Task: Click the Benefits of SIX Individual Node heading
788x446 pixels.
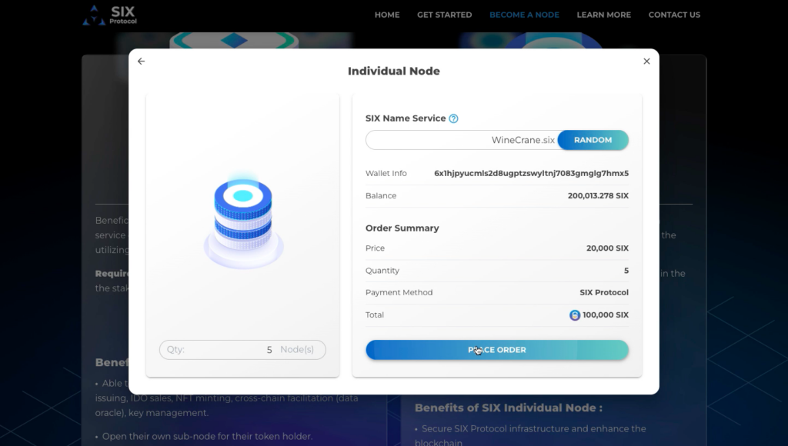Action: point(507,408)
